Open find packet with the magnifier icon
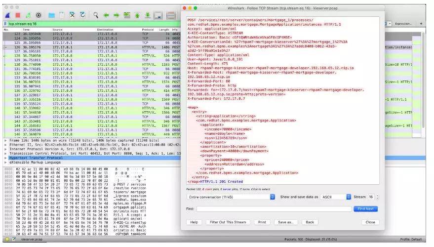Image resolution: width=434 pixels, height=247 pixels. (x=96, y=15)
